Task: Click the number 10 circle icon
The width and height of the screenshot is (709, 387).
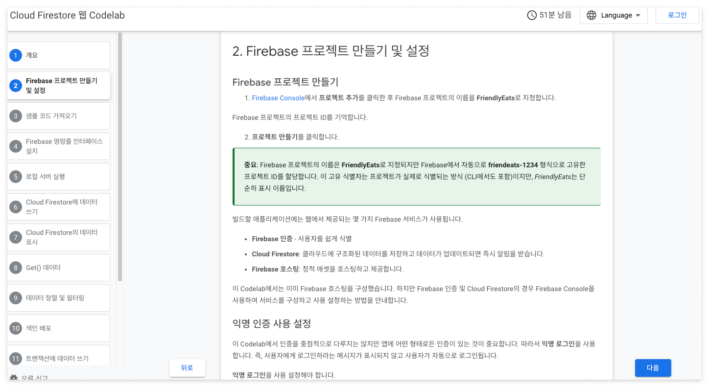Action: (x=16, y=328)
